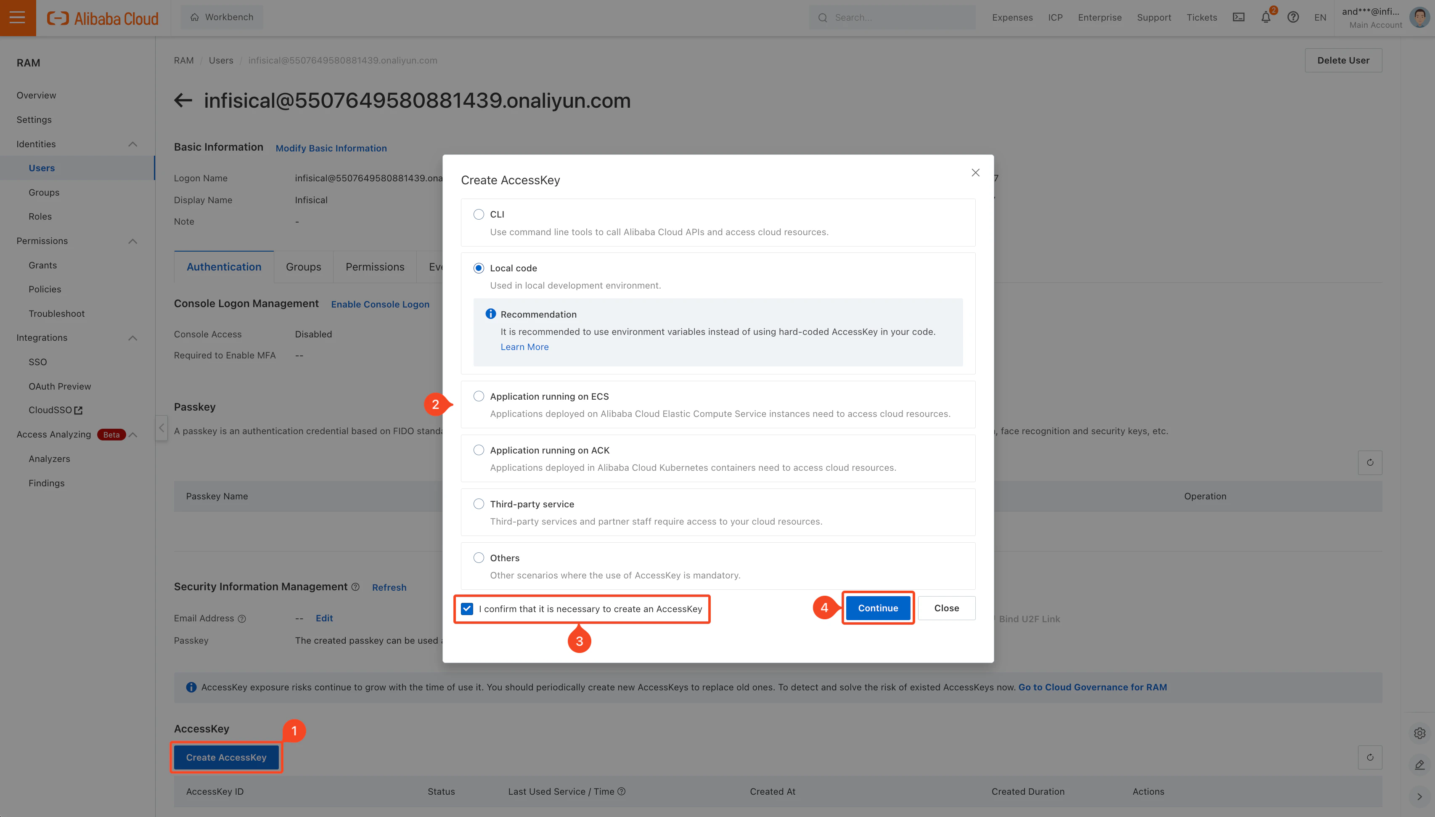This screenshot has height=817, width=1435.
Task: Open the Main Account menu
Action: [x=1376, y=25]
